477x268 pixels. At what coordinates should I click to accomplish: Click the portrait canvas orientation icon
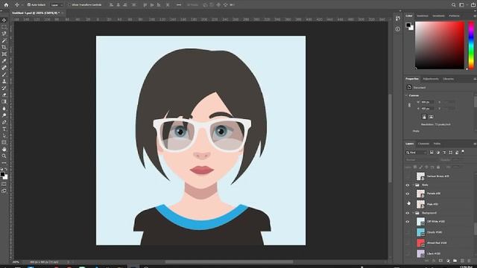click(424, 117)
